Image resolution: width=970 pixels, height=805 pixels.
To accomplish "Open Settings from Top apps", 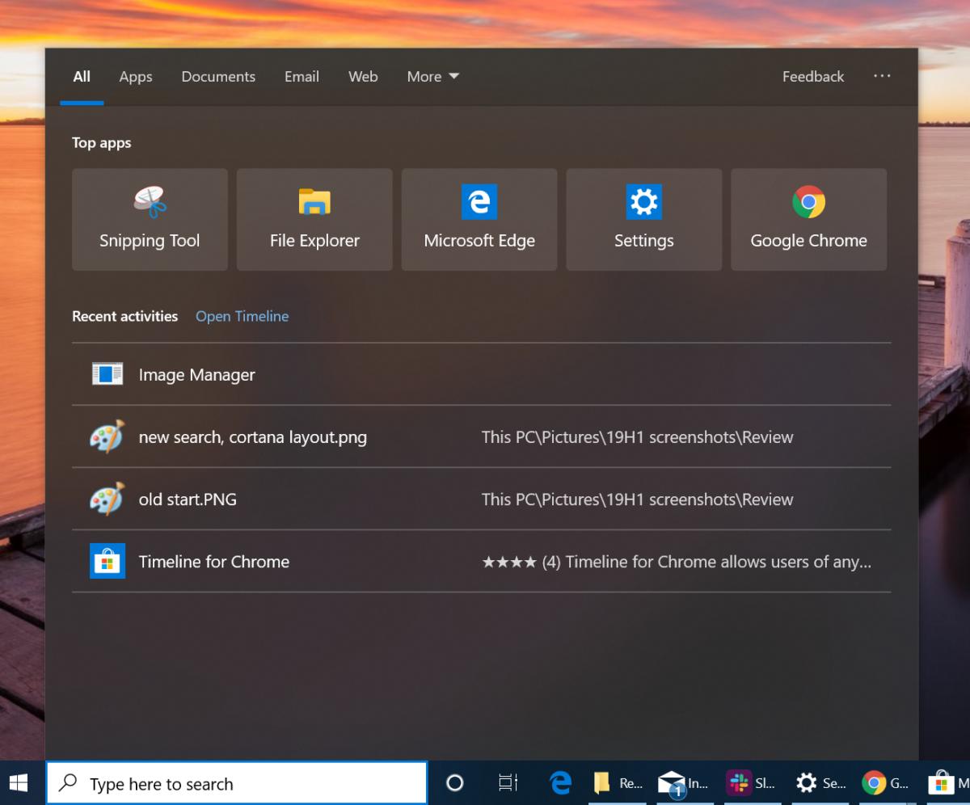I will (643, 219).
